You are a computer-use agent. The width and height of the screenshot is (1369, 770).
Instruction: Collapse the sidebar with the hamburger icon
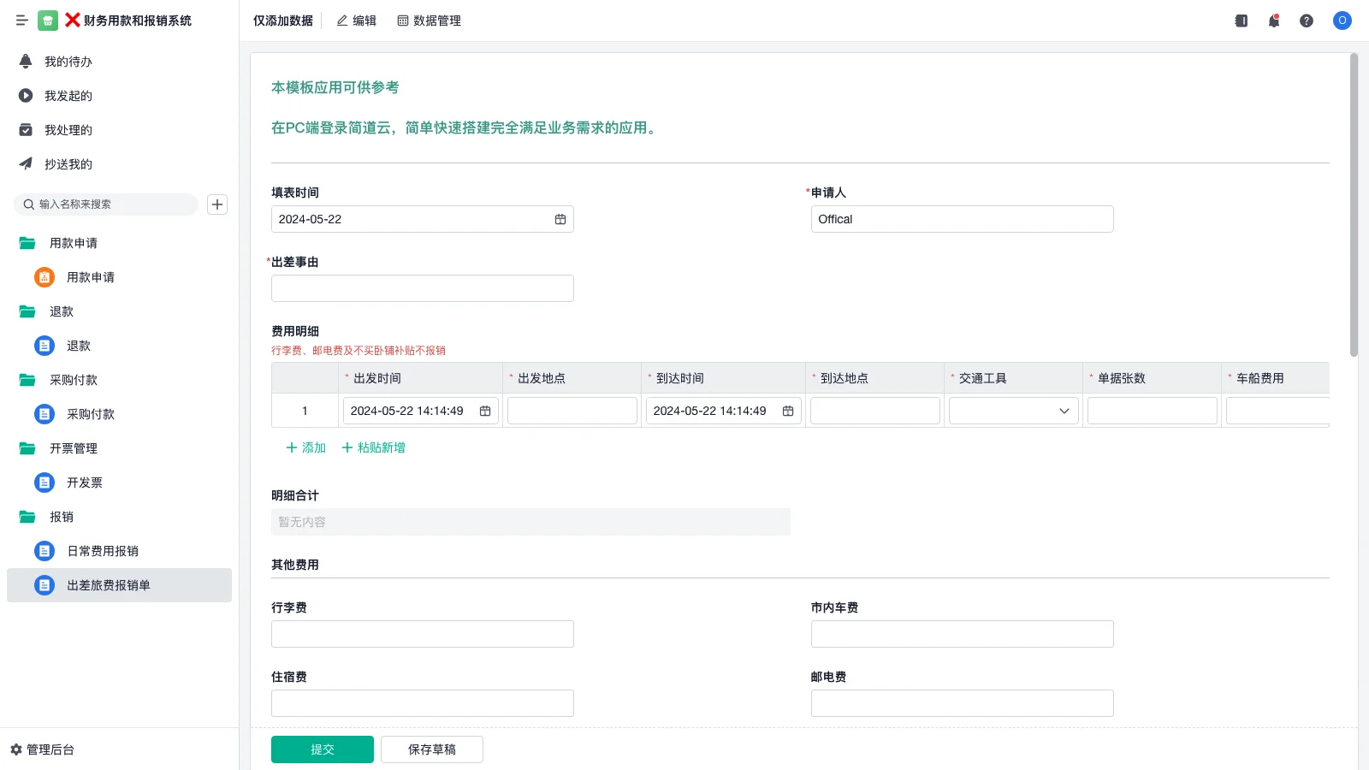click(22, 21)
